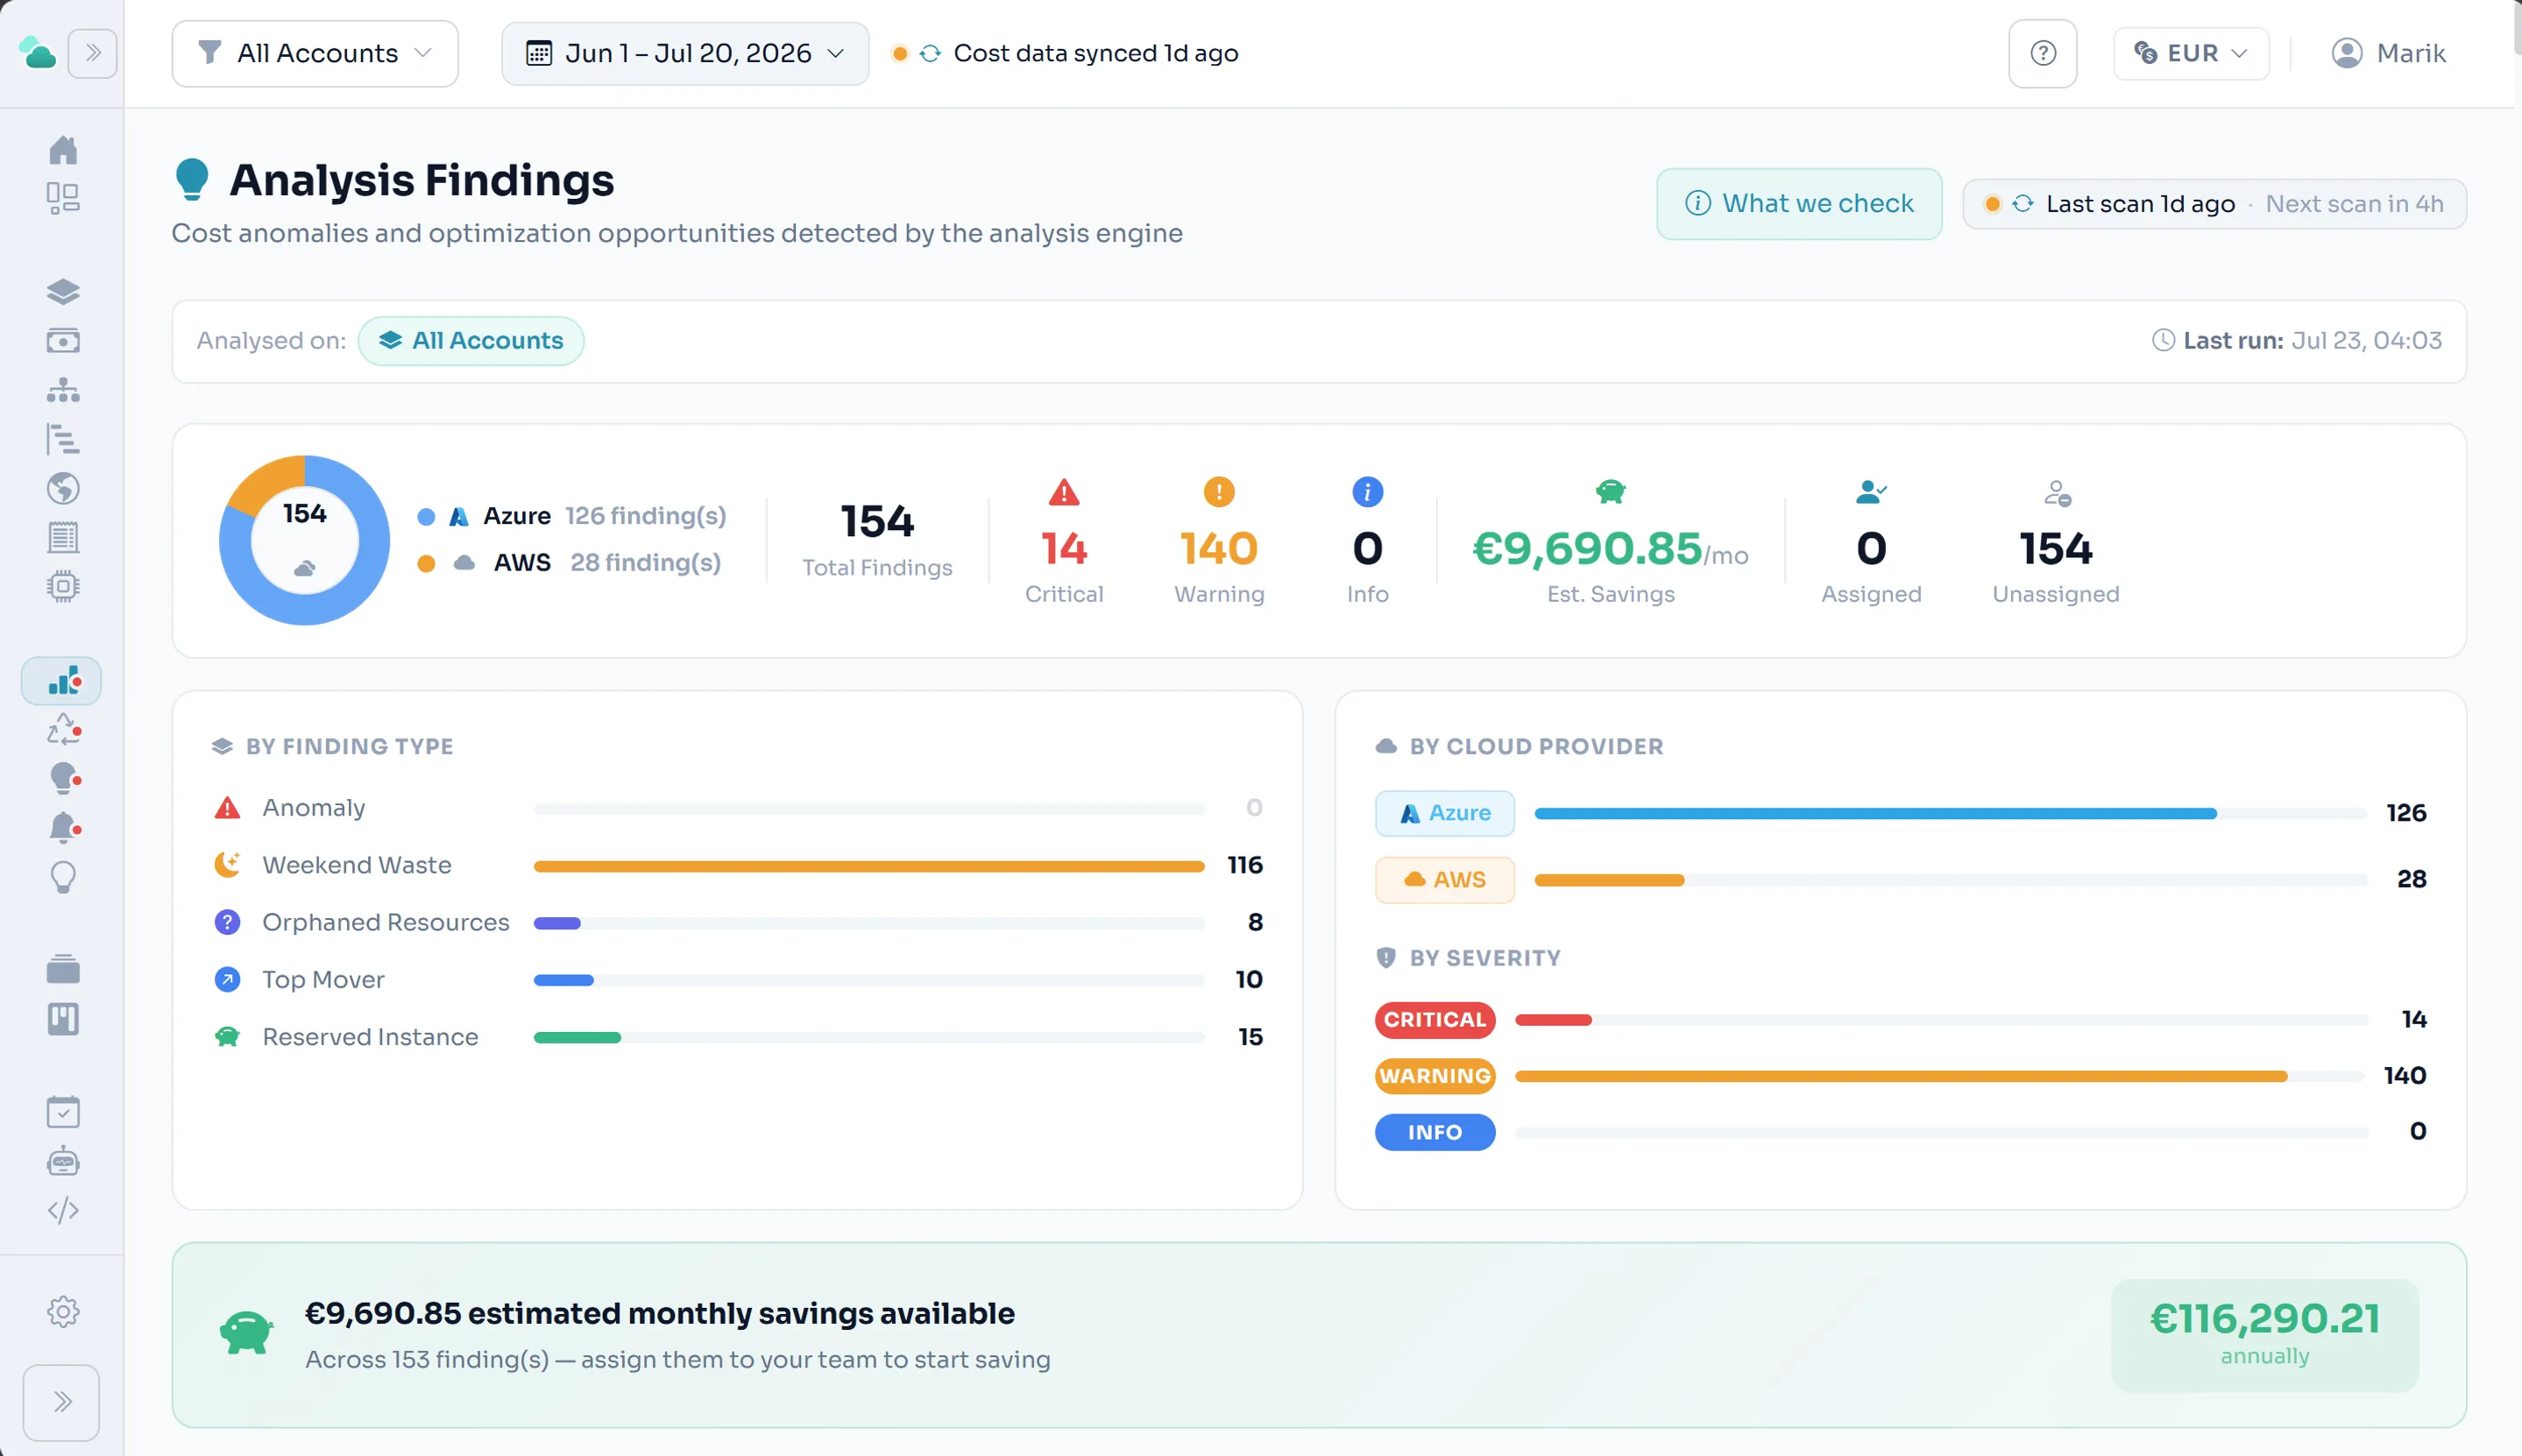This screenshot has height=1456, width=2522.
Task: Open the Home icon in sidebar
Action: pyautogui.click(x=62, y=150)
